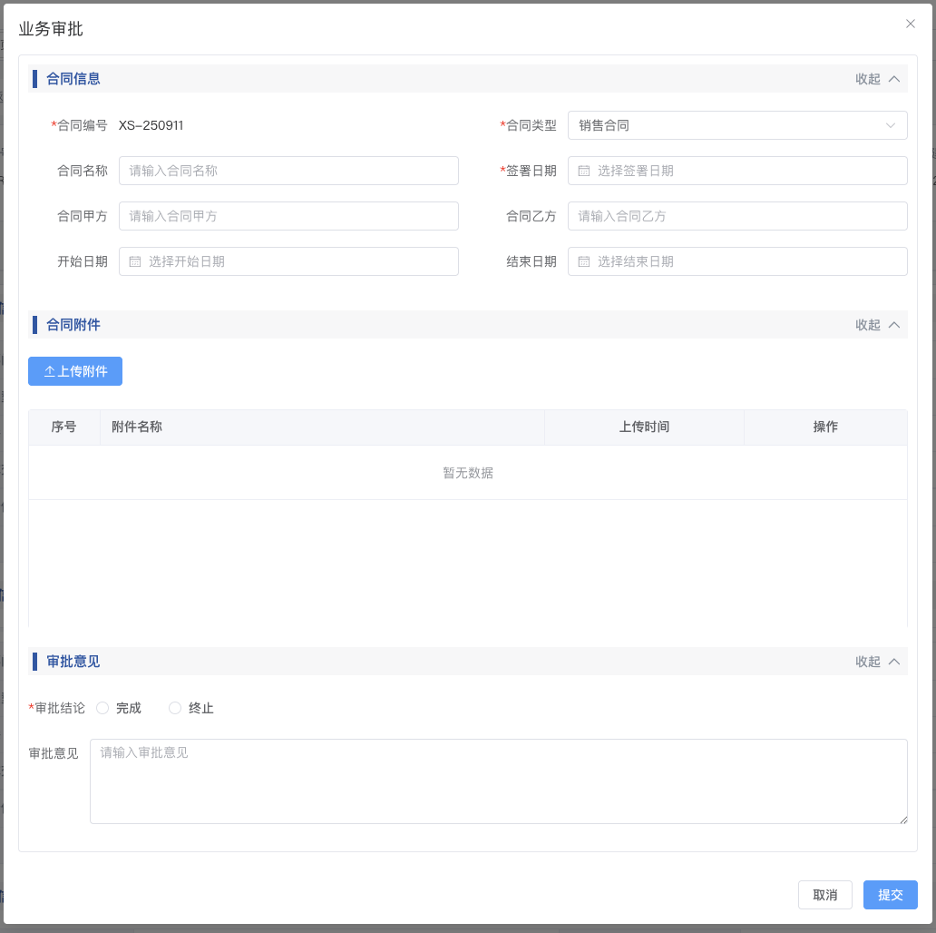Viewport: 936px width, 933px height.
Task: Click calendar icon in 结束日期 field
Action: (584, 261)
